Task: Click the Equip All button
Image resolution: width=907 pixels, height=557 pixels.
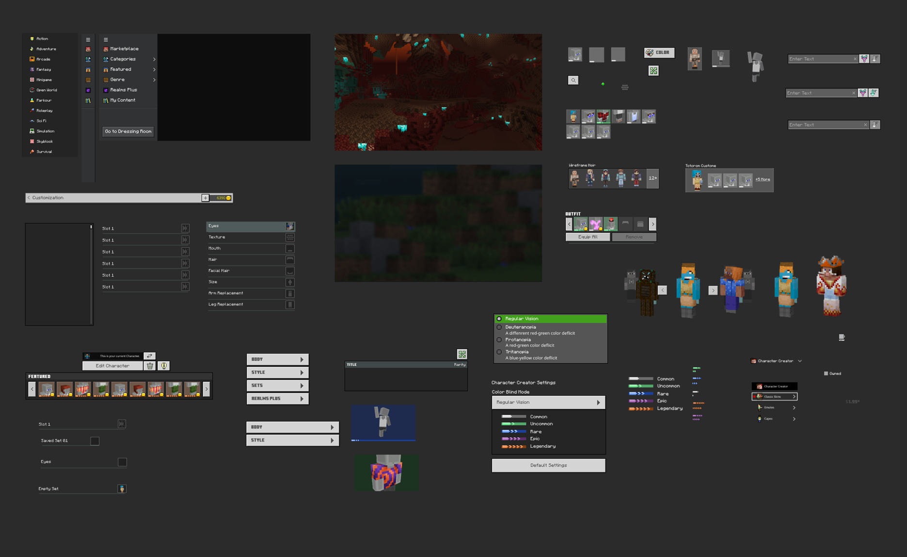Action: point(588,237)
